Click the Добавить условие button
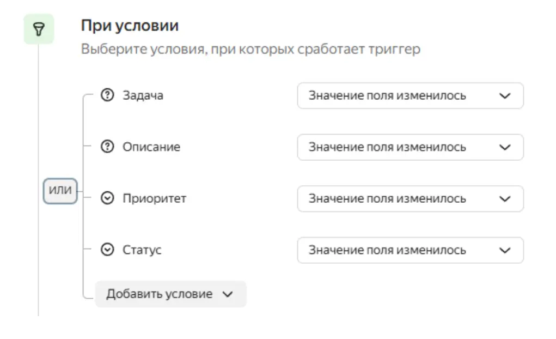 click(x=158, y=294)
